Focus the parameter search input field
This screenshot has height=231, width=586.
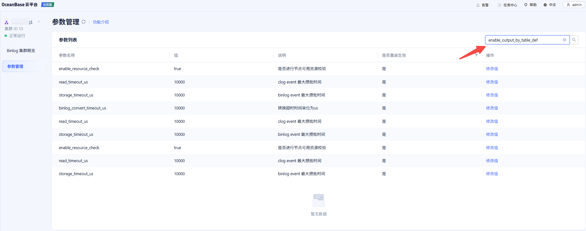(523, 40)
